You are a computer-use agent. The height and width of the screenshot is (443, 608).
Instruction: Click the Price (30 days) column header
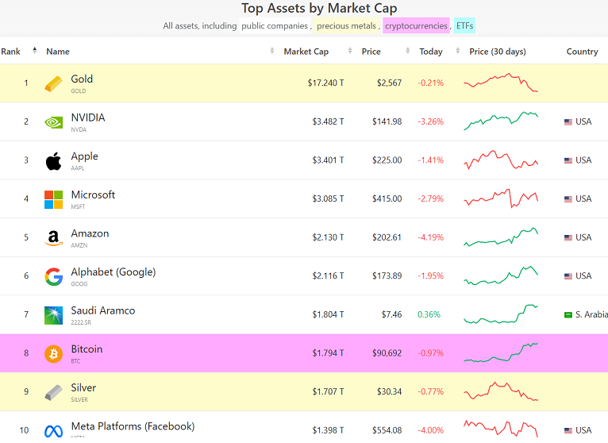(x=498, y=51)
